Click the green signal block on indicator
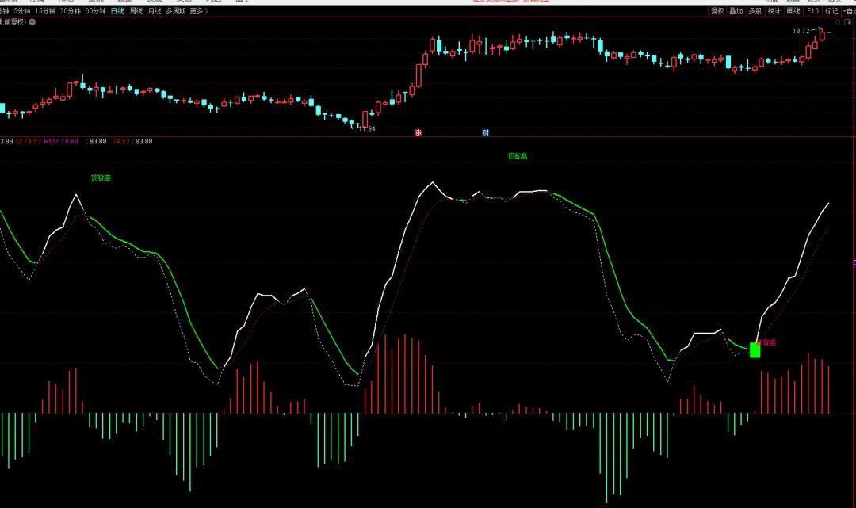856x508 pixels. click(x=755, y=349)
